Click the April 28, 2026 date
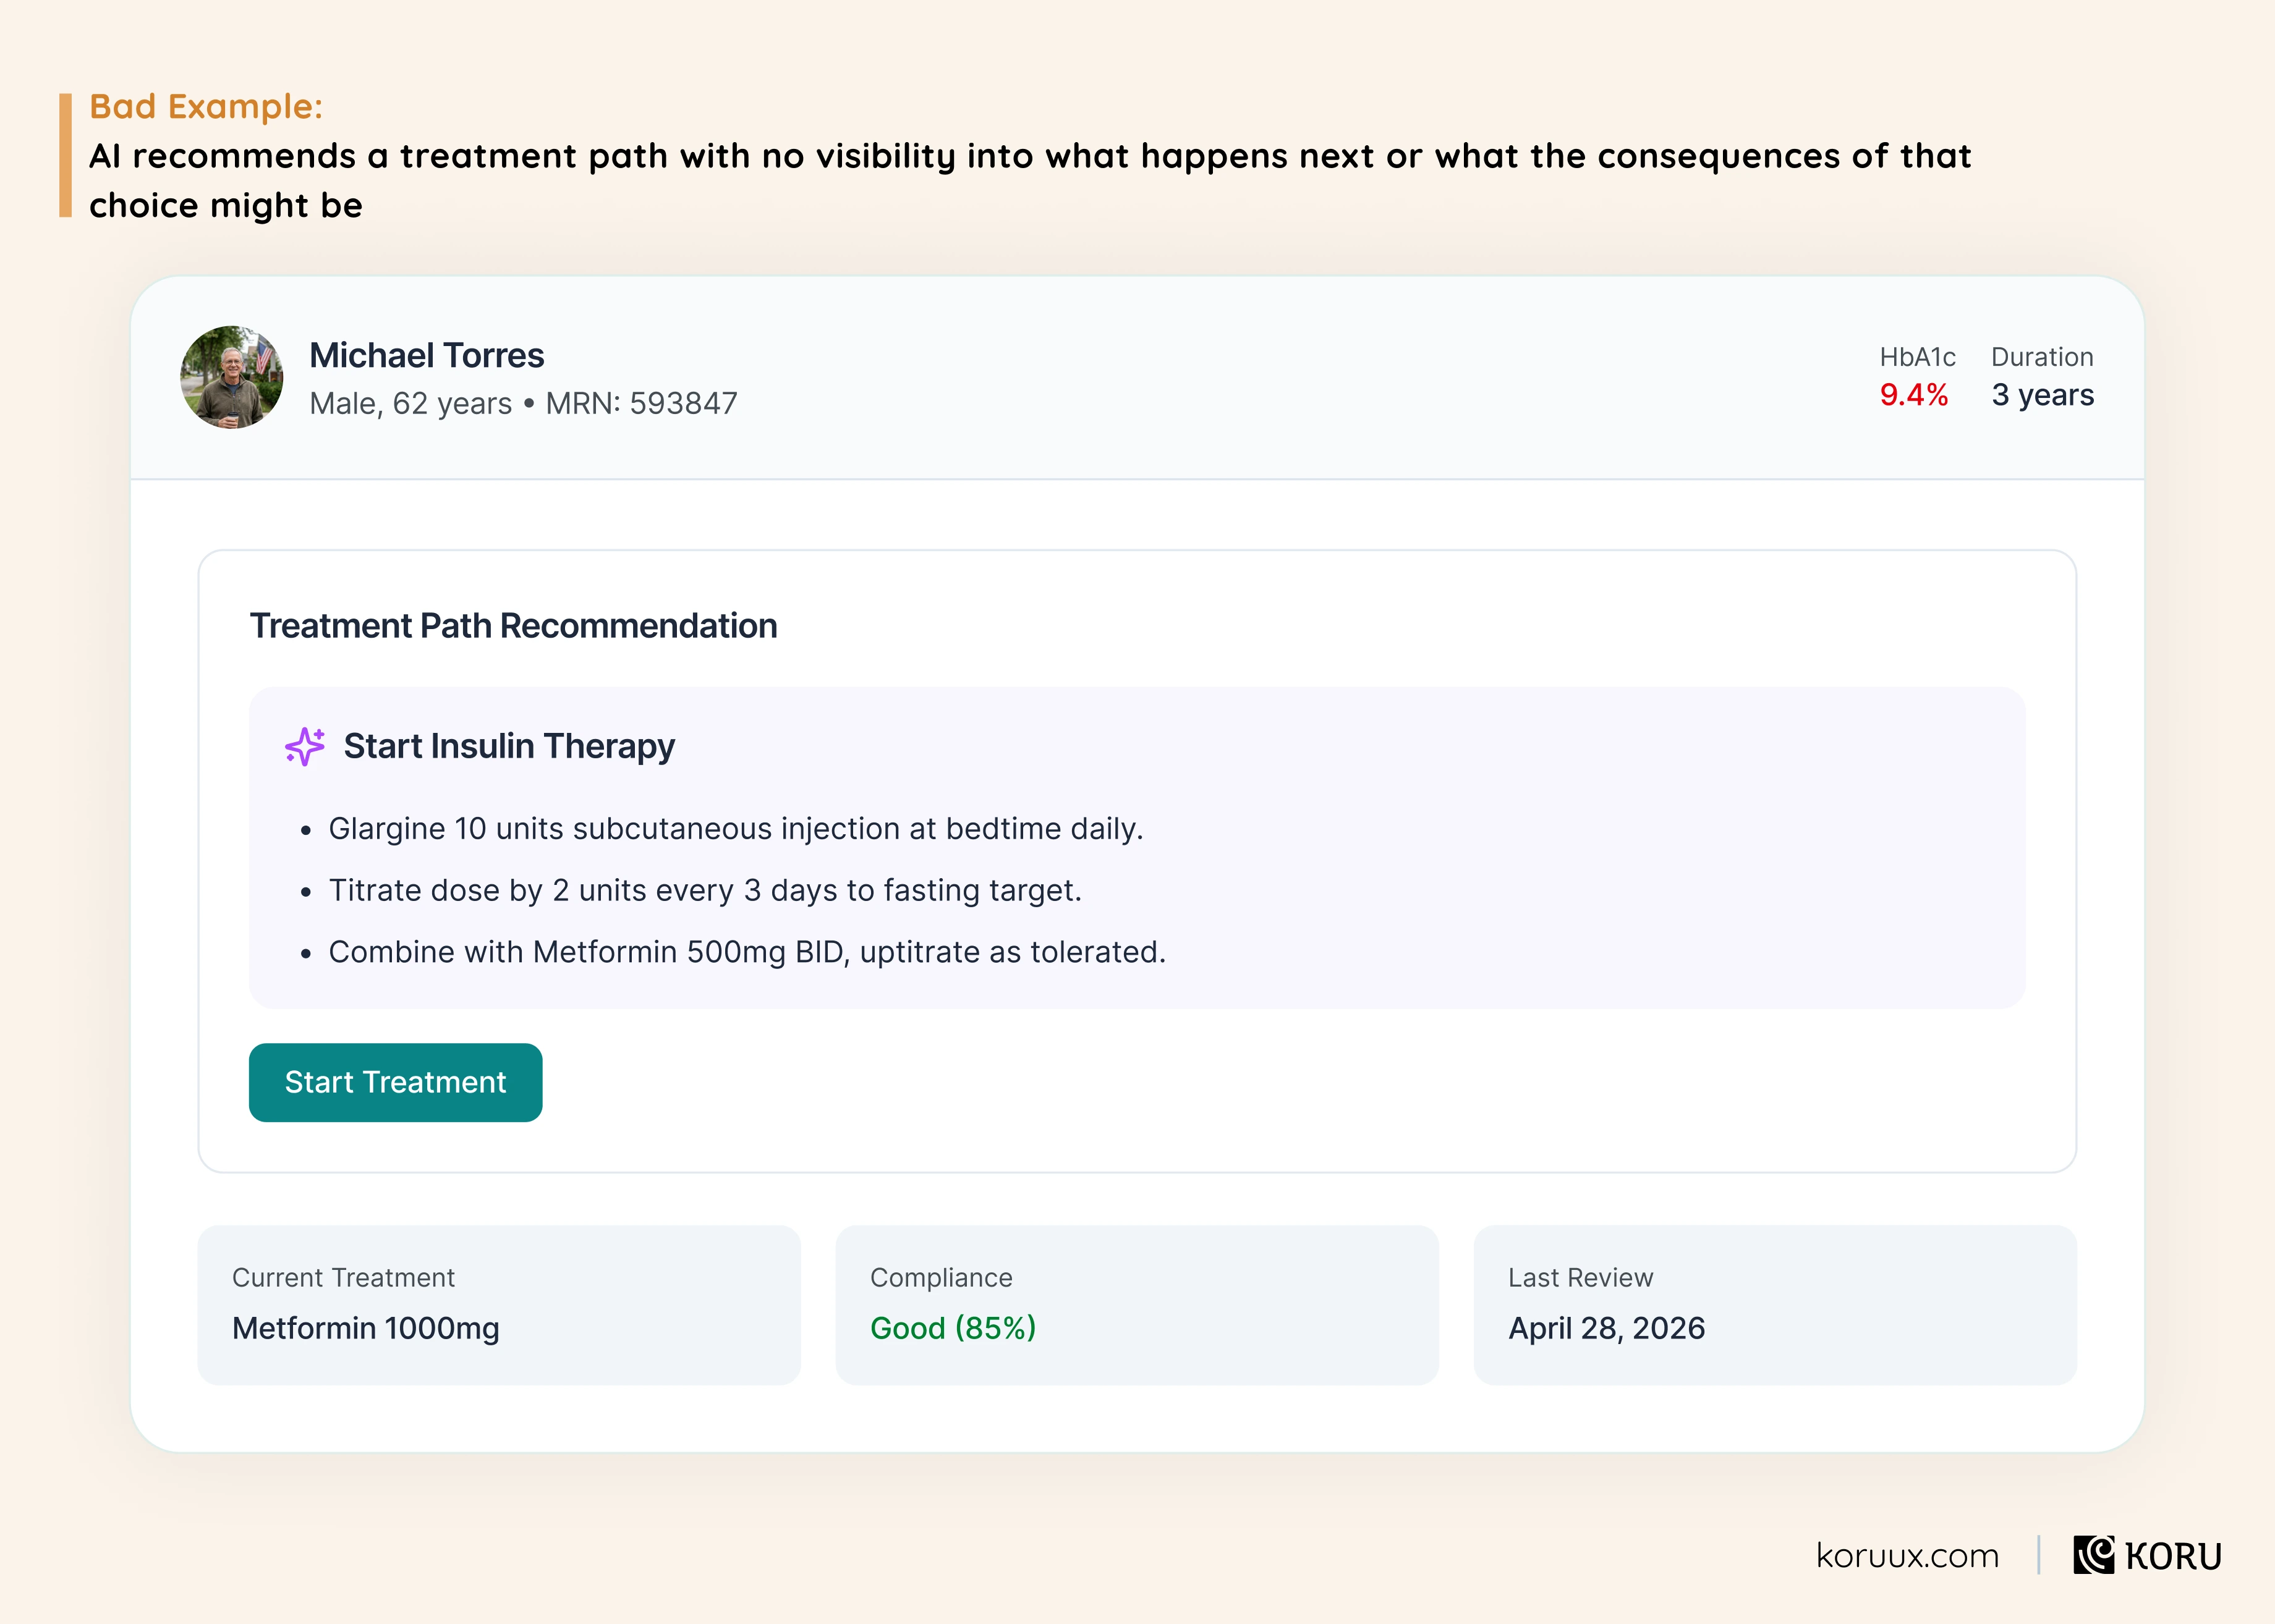 tap(1607, 1328)
